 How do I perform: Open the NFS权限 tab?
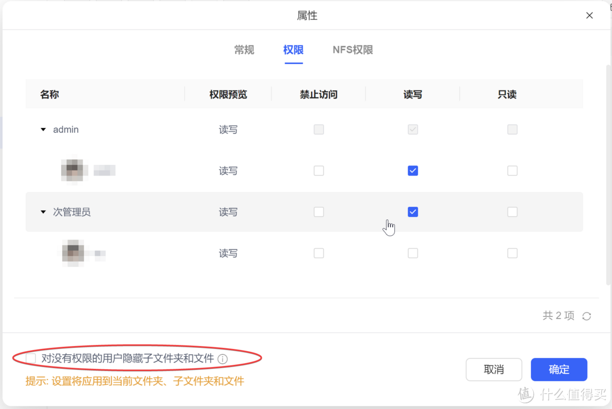point(352,50)
